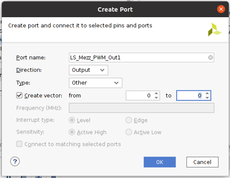Open the Direction dropdown
Image resolution: width=230 pixels, height=178 pixels.
point(88,70)
